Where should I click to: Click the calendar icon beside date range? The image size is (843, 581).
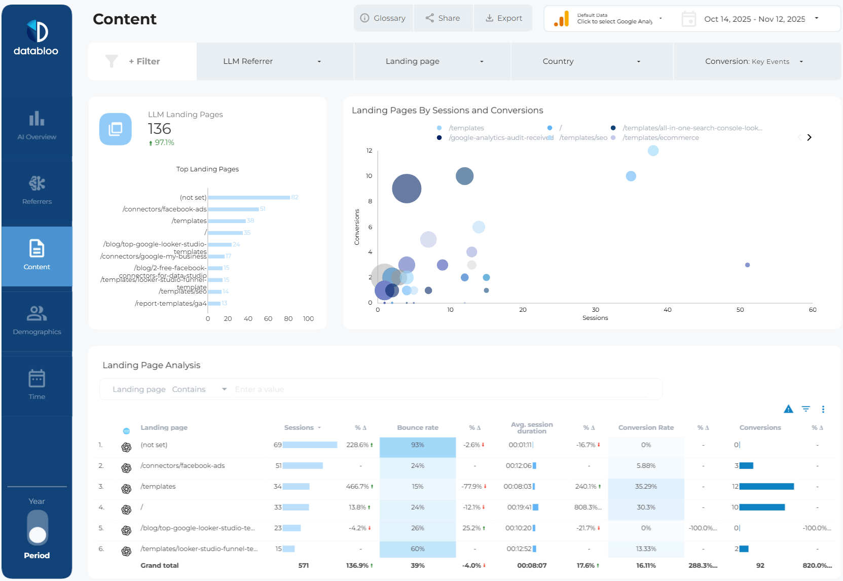click(688, 19)
